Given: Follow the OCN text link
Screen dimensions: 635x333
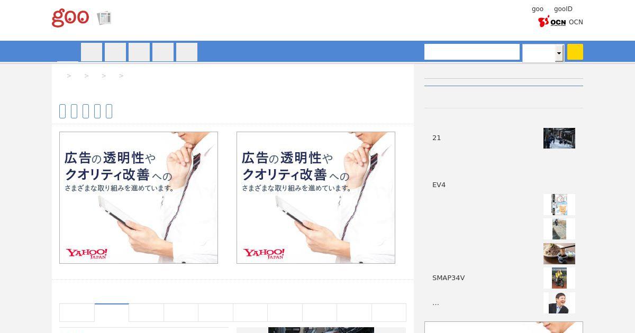Looking at the screenshot, I should pyautogui.click(x=576, y=22).
